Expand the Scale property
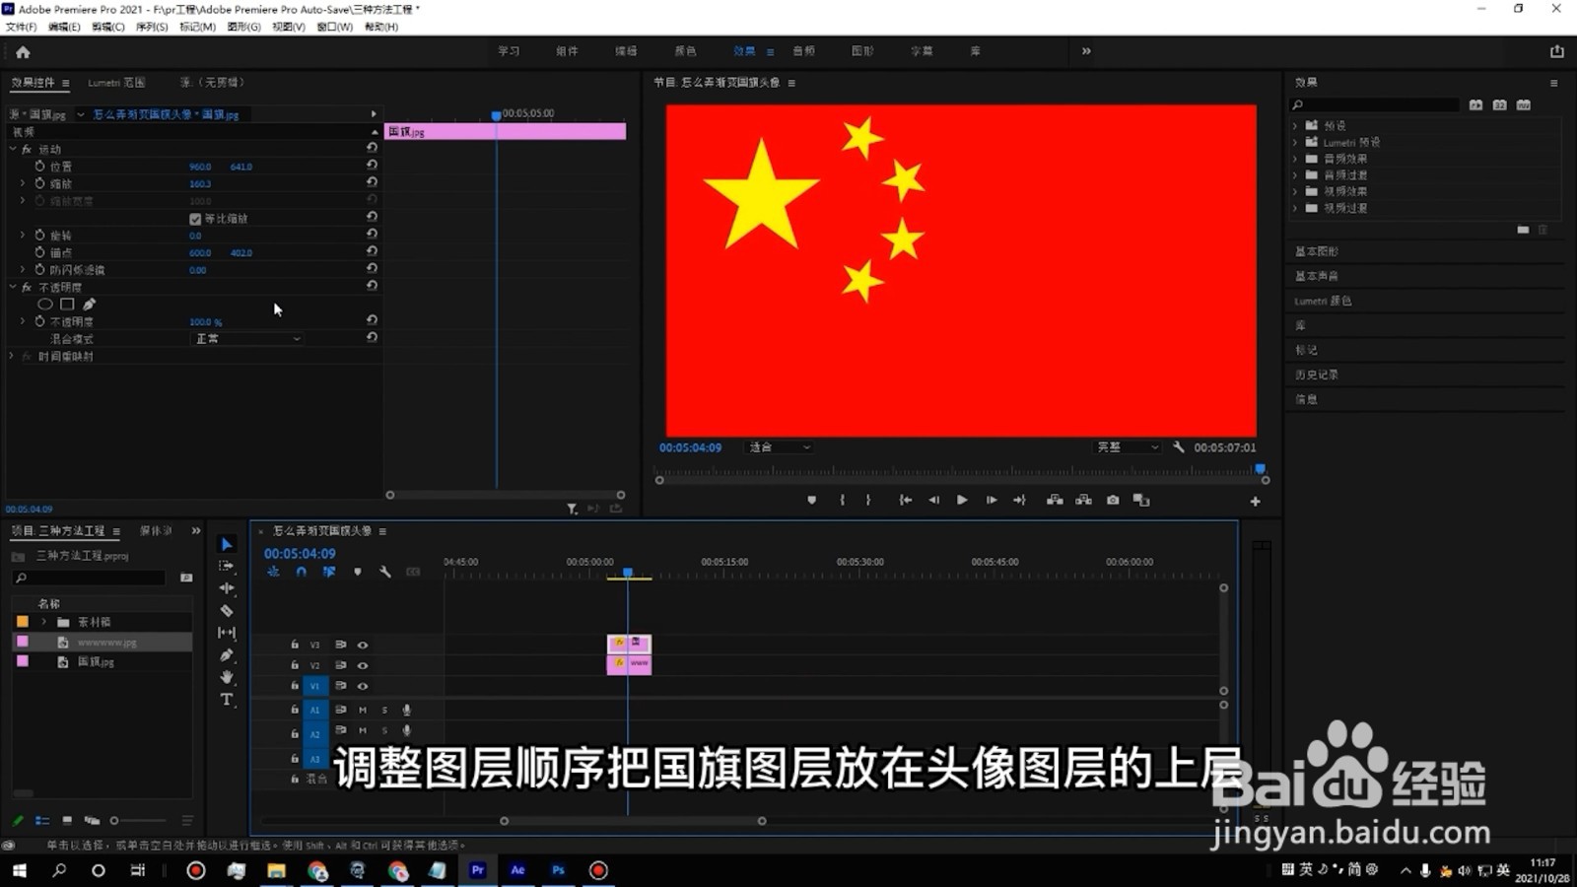Screen dimensions: 1577x887 click(23, 184)
